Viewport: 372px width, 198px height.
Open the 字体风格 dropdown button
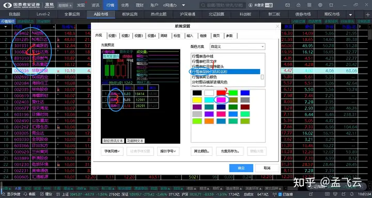point(112,151)
